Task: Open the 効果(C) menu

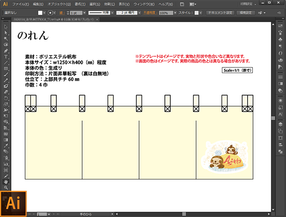Action: pos(109,4)
